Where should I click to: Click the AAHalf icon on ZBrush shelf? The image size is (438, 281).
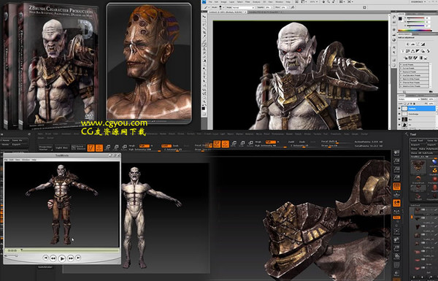tap(396, 177)
